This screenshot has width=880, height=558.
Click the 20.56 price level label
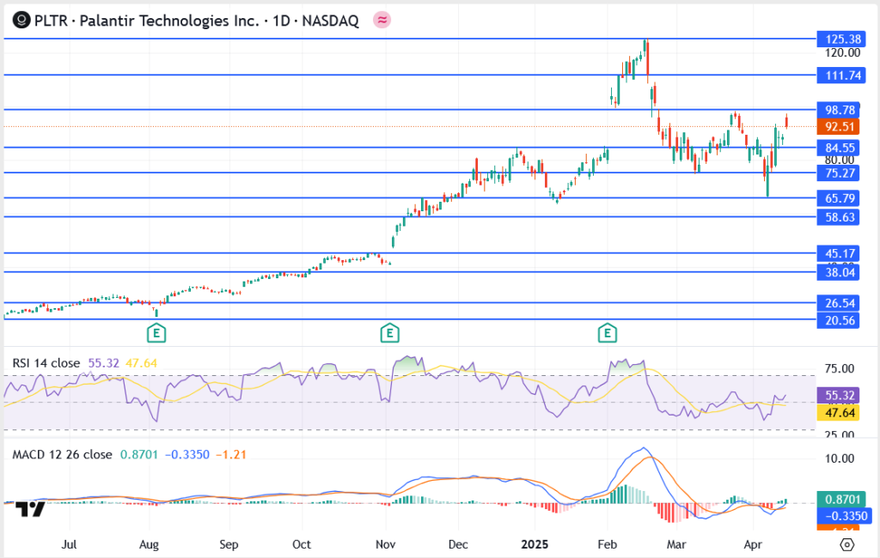coord(839,319)
